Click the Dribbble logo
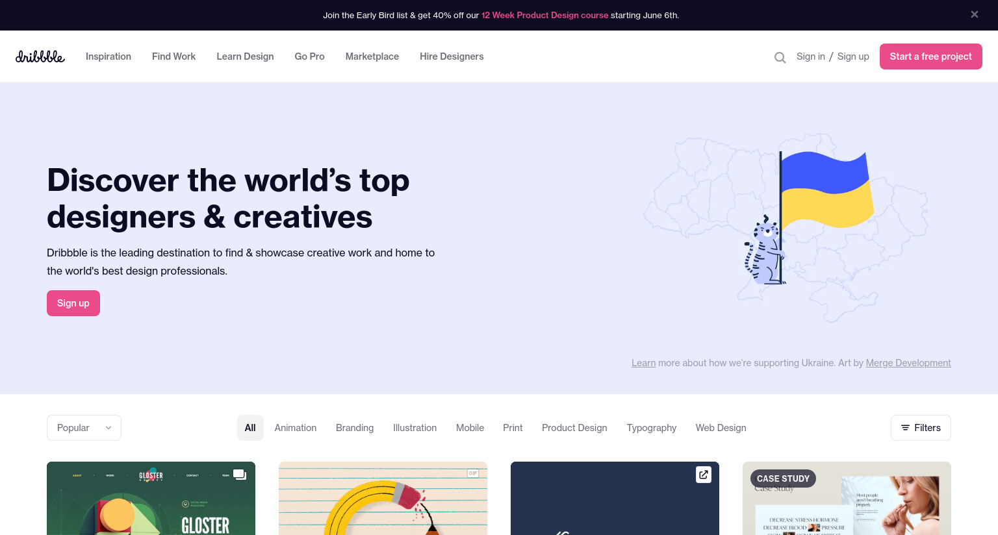 pyautogui.click(x=40, y=56)
